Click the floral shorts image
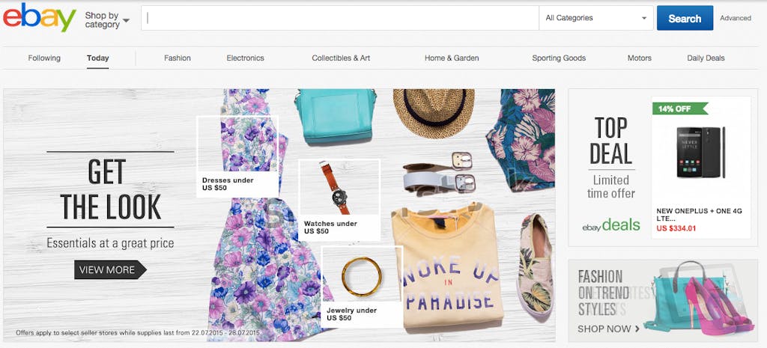 click(521, 140)
